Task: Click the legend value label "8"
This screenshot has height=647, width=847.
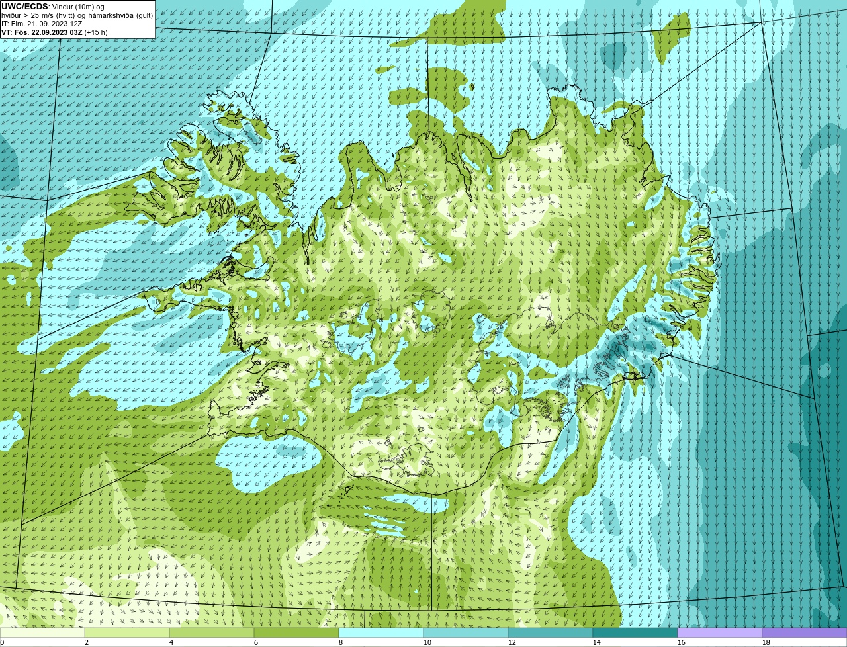Action: pyautogui.click(x=341, y=642)
